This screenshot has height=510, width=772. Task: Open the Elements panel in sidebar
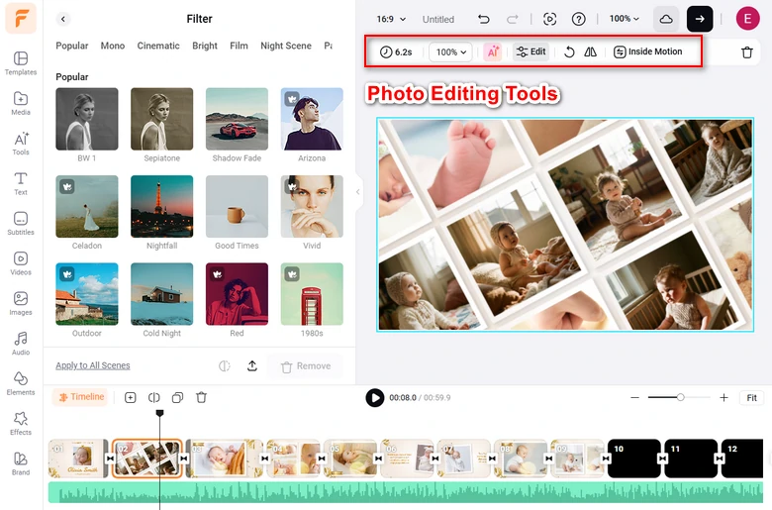[x=21, y=383]
